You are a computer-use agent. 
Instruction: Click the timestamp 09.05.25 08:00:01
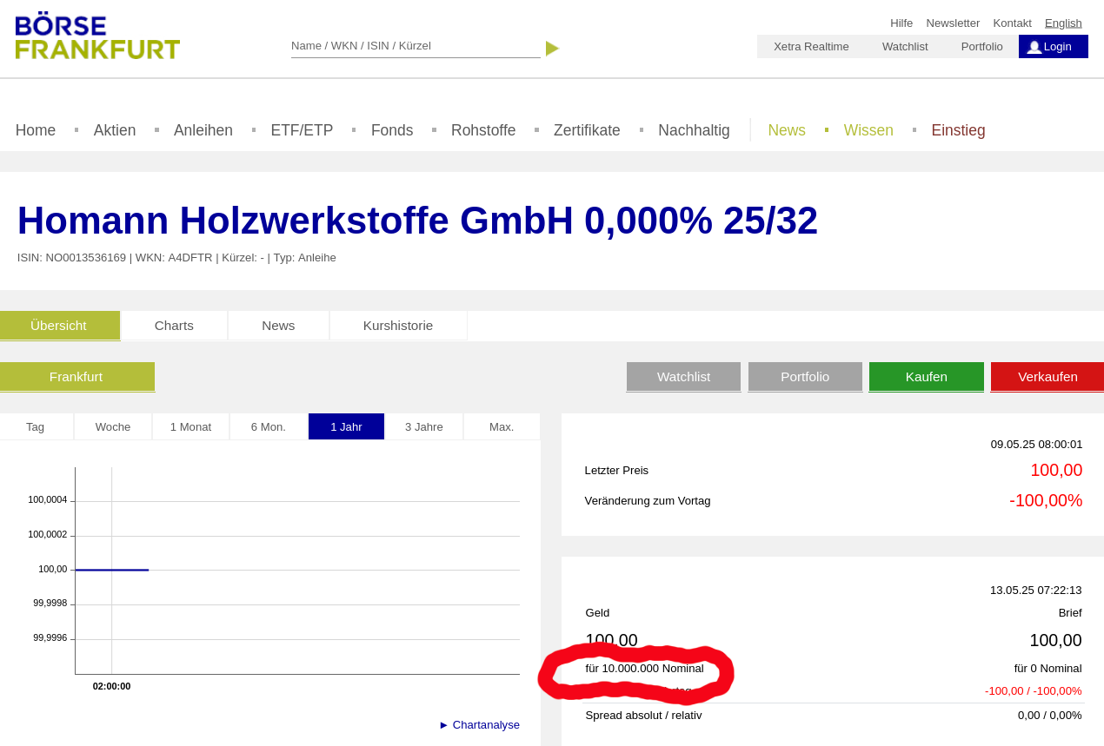[x=1037, y=445]
